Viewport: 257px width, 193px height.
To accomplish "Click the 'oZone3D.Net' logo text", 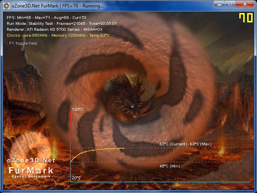I will (x=31, y=160).
